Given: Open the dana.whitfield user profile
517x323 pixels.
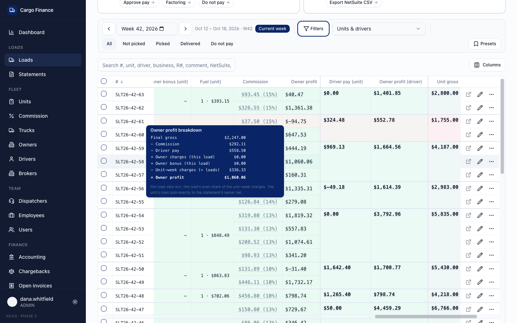Looking at the screenshot, I should (37, 302).
